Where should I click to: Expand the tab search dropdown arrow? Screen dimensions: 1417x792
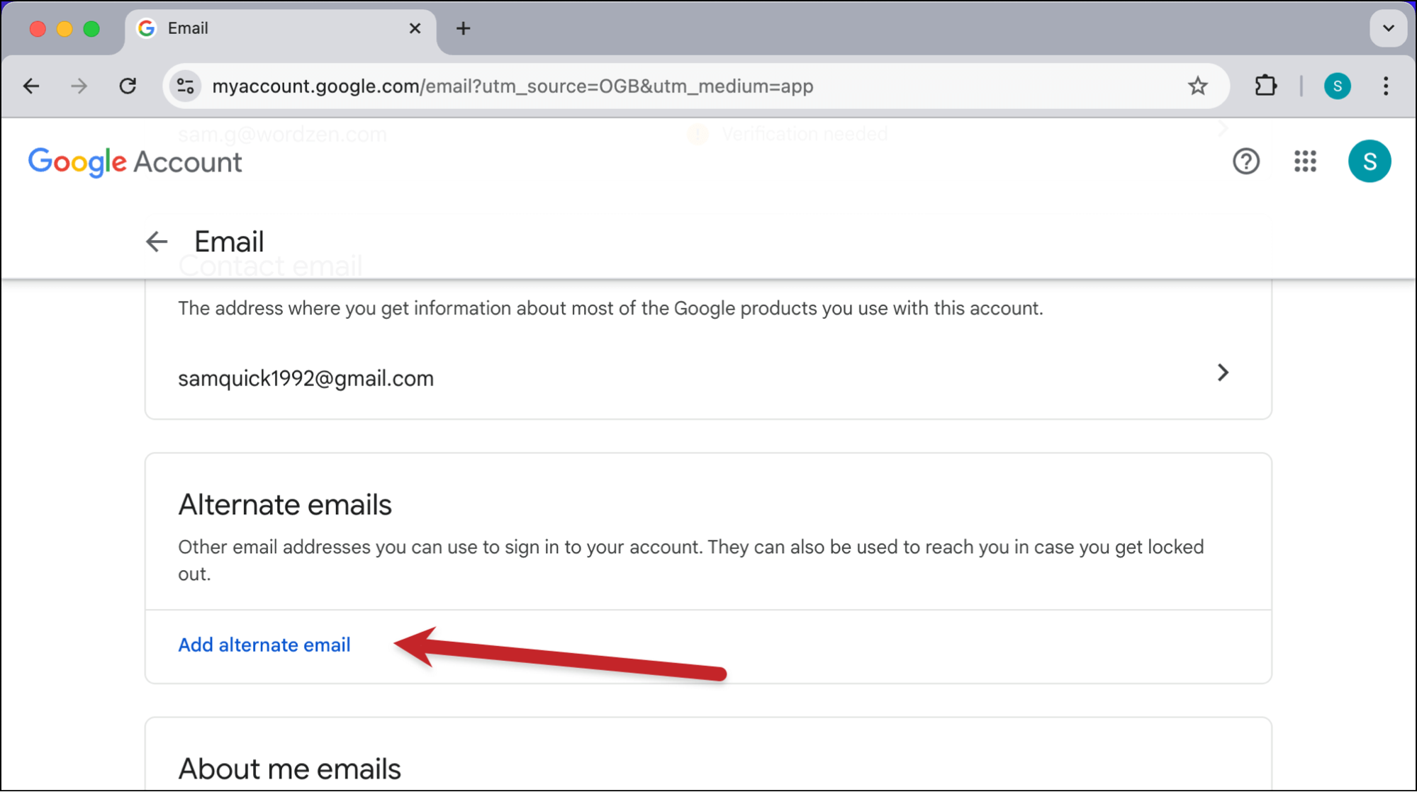coord(1388,28)
